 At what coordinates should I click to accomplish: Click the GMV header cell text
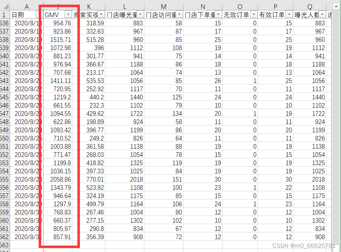(x=52, y=15)
